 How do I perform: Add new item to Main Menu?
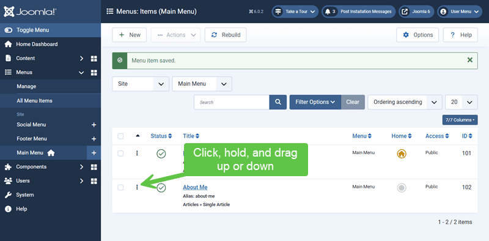[x=94, y=153]
